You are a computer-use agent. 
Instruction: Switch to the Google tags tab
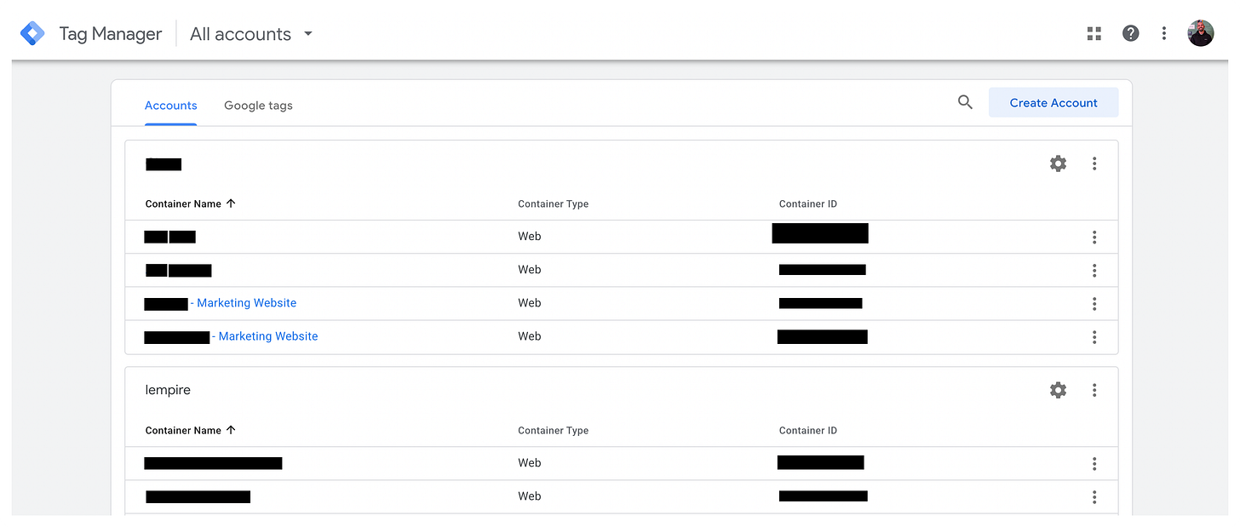coord(258,106)
